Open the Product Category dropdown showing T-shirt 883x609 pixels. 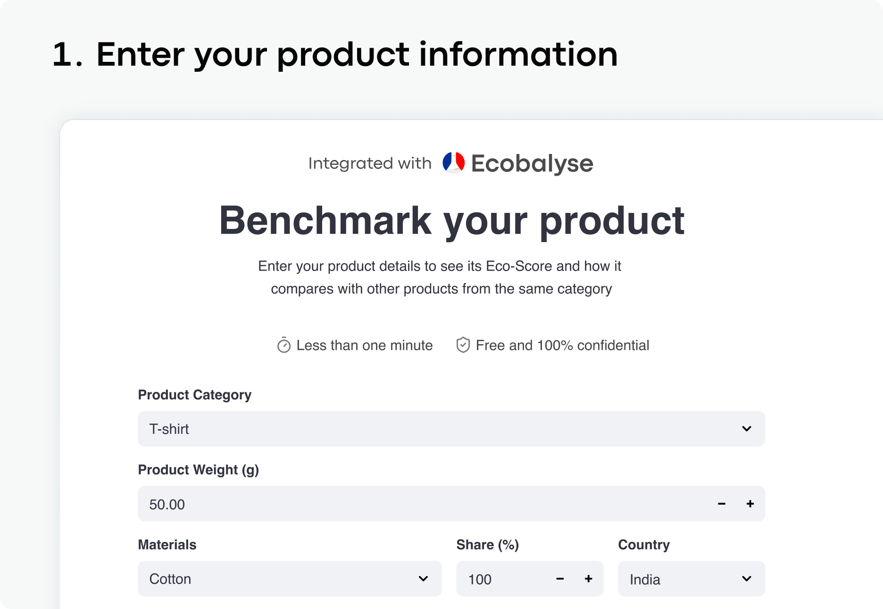[451, 429]
